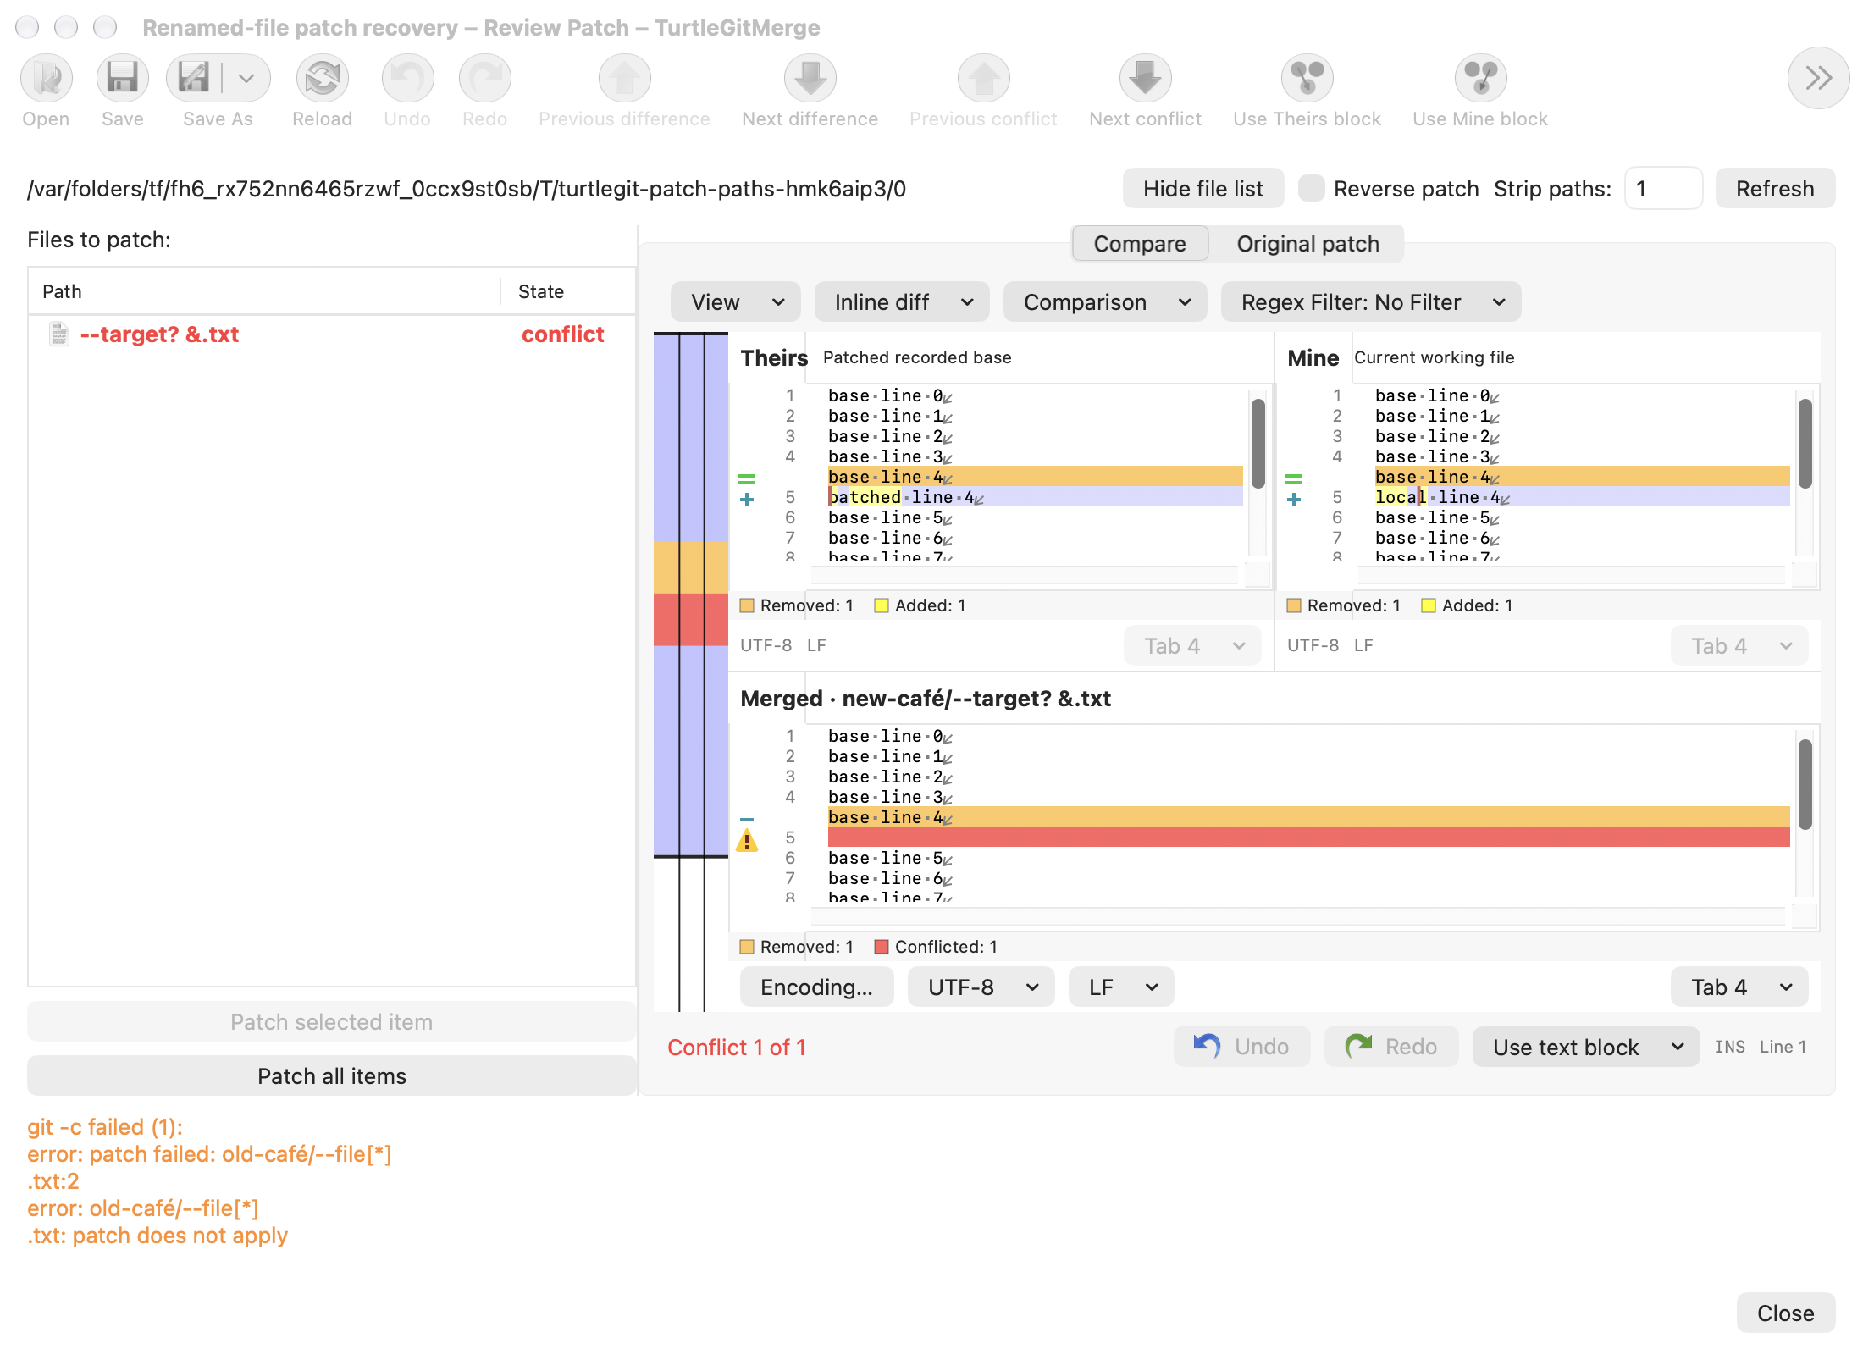
Task: Click Patch all items button
Action: click(332, 1076)
